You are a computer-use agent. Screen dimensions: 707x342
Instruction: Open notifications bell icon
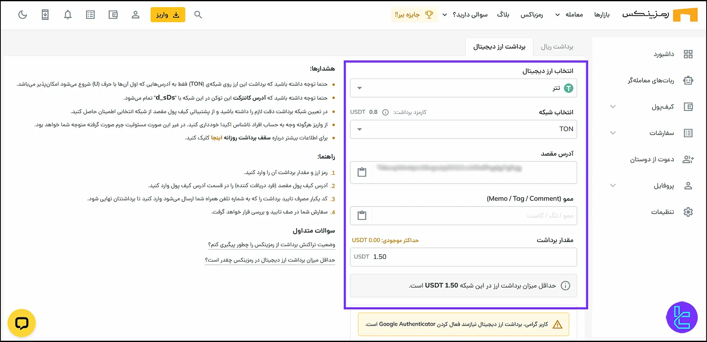68,15
